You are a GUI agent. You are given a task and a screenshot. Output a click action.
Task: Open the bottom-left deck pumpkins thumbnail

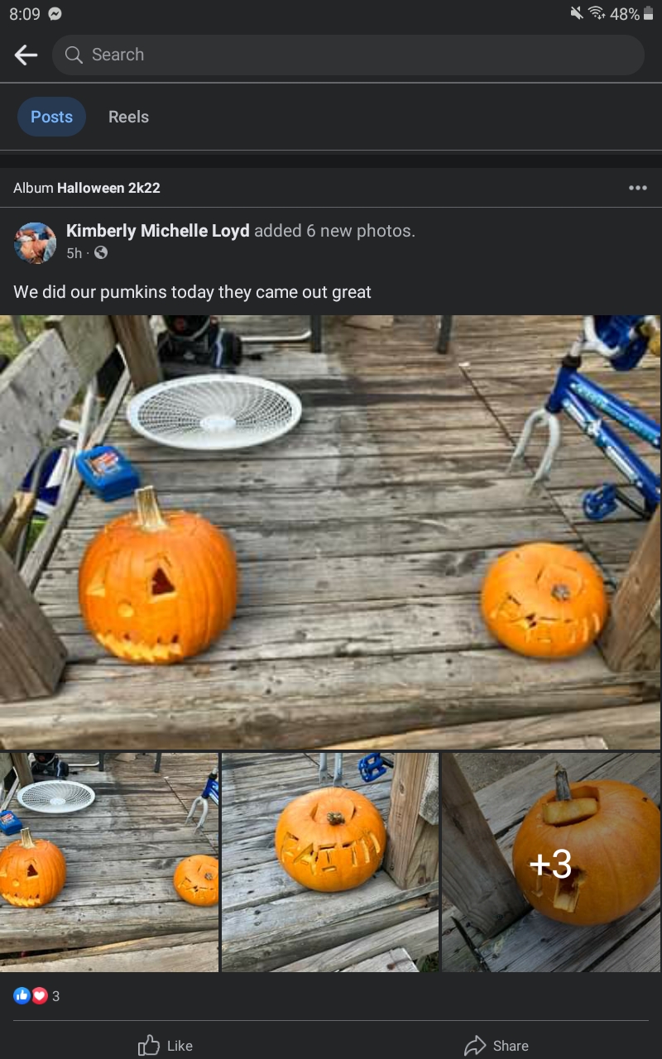[x=109, y=862]
